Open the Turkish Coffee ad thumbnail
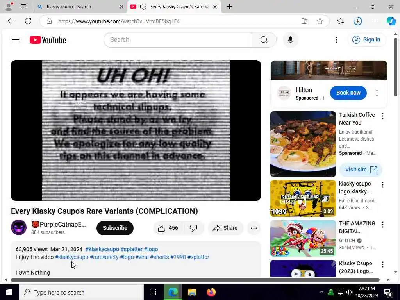 click(303, 144)
